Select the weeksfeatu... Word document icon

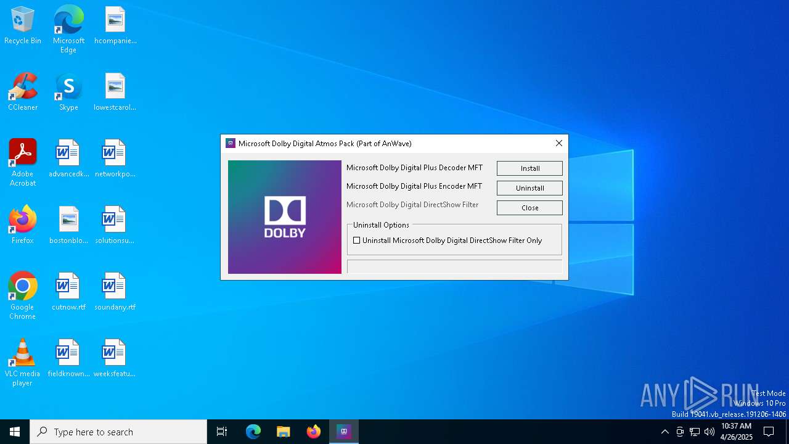tap(115, 358)
